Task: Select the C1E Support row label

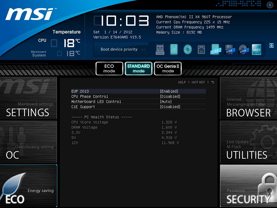Action: coord(83,107)
